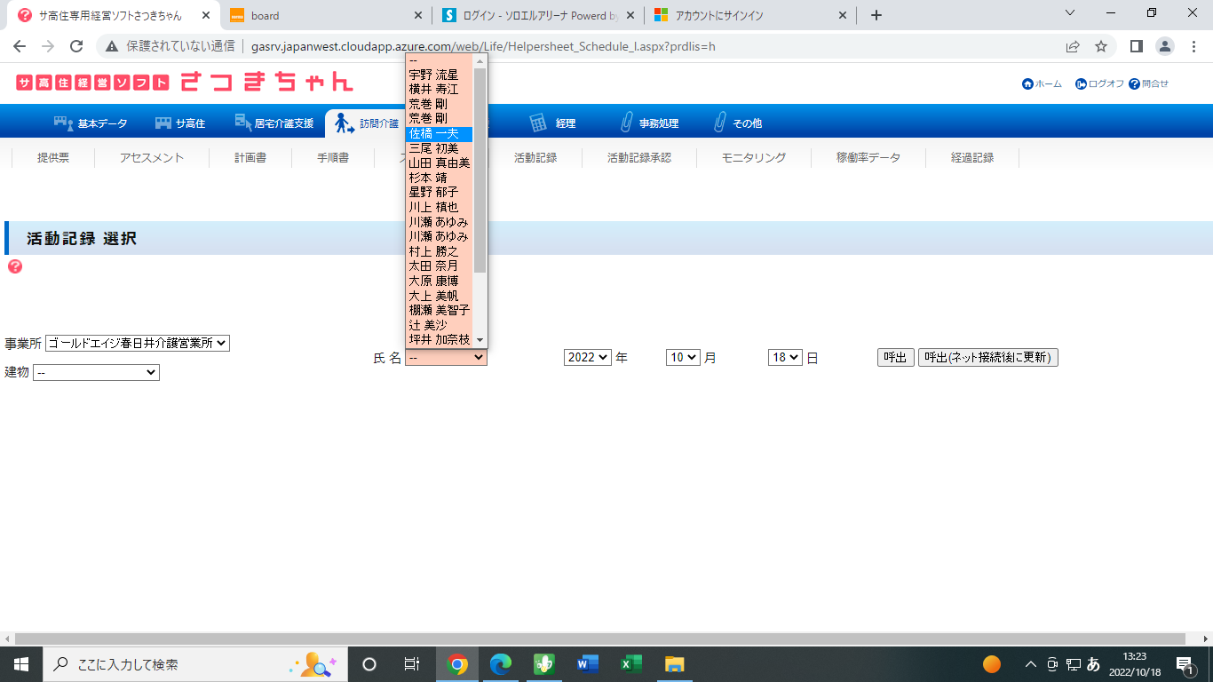Screen dimensions: 1213x682
Task: Open the month dropdown showing 10
Action: (683, 357)
